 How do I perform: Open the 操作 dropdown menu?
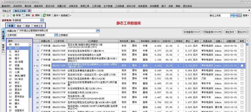click(57, 15)
